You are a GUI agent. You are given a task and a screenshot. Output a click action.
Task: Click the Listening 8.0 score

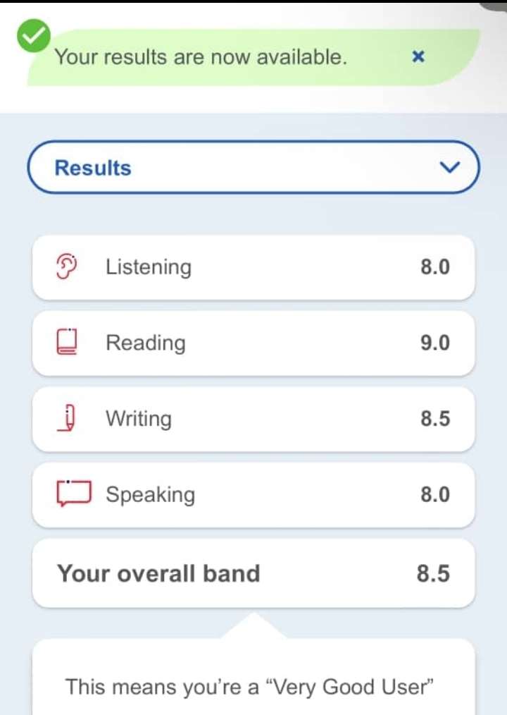coord(434,267)
